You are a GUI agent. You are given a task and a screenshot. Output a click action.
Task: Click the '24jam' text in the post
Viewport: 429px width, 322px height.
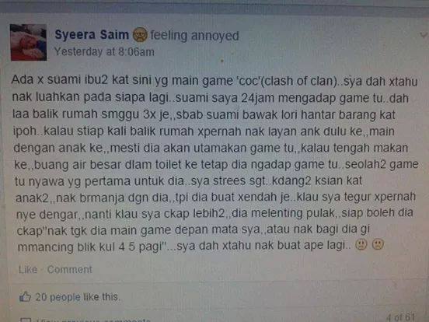click(x=258, y=98)
